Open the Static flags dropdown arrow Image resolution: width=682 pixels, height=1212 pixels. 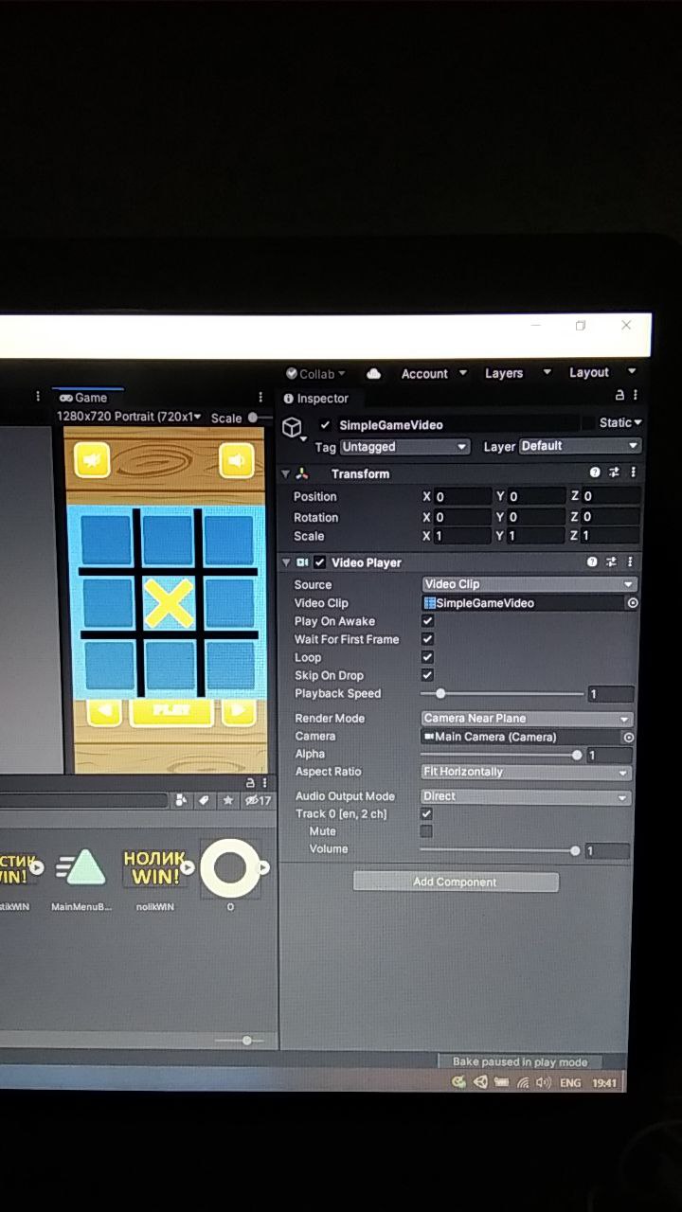coord(637,422)
